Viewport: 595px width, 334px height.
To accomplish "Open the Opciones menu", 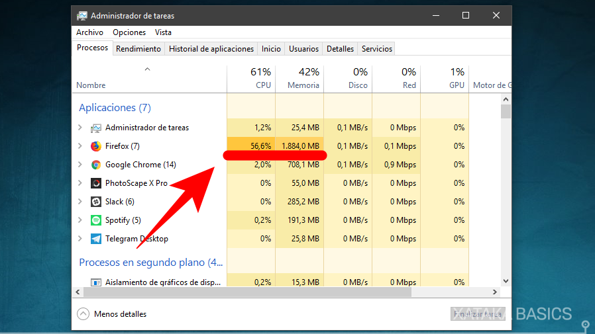I will click(129, 32).
